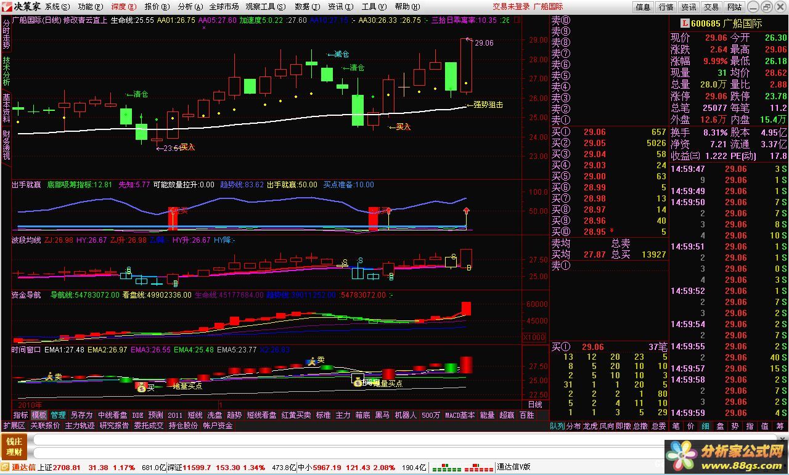Open the 系统(S) menu
Image resolution: width=789 pixels, height=475 pixels.
(x=57, y=7)
